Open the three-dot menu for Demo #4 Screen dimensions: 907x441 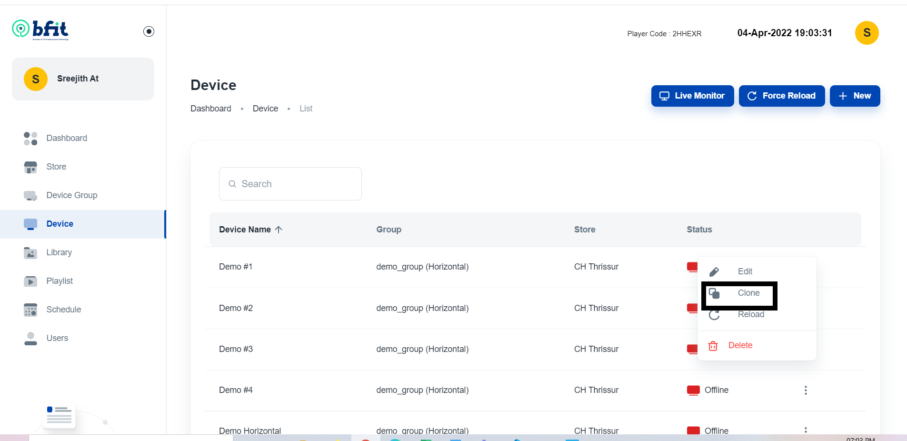[x=806, y=391]
